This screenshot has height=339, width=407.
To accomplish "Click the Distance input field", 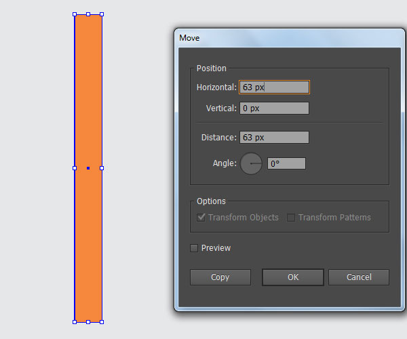I will point(274,137).
